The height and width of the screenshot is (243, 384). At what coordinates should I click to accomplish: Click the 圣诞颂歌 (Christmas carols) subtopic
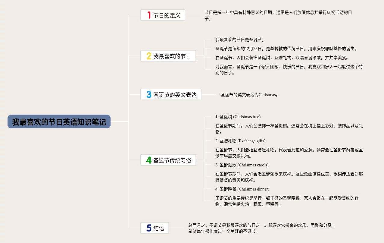pos(242,165)
